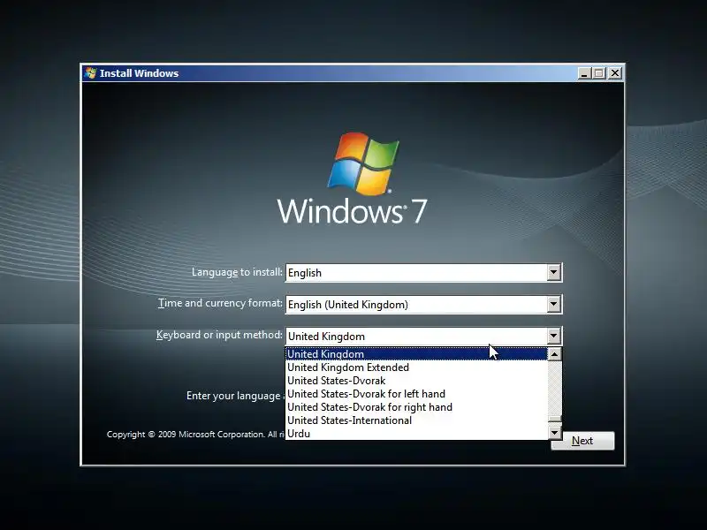Click the Language to install label
Screen dimensions: 707x530
tap(237, 272)
